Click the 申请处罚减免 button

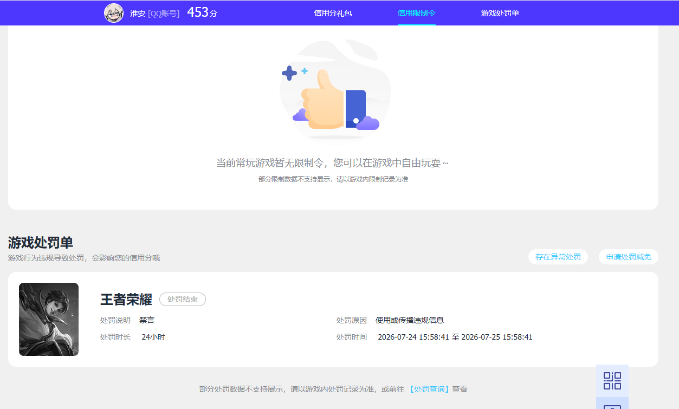point(629,257)
